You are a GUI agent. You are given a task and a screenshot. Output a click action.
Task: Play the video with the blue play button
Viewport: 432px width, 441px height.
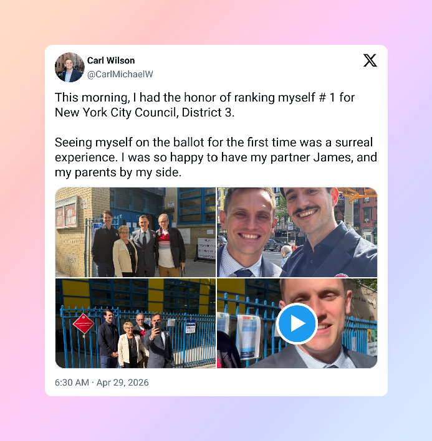297,323
